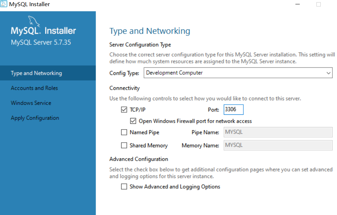Click the MySQL Installer title bar icon
Image resolution: width=337 pixels, height=215 pixels.
pyautogui.click(x=4, y=4)
